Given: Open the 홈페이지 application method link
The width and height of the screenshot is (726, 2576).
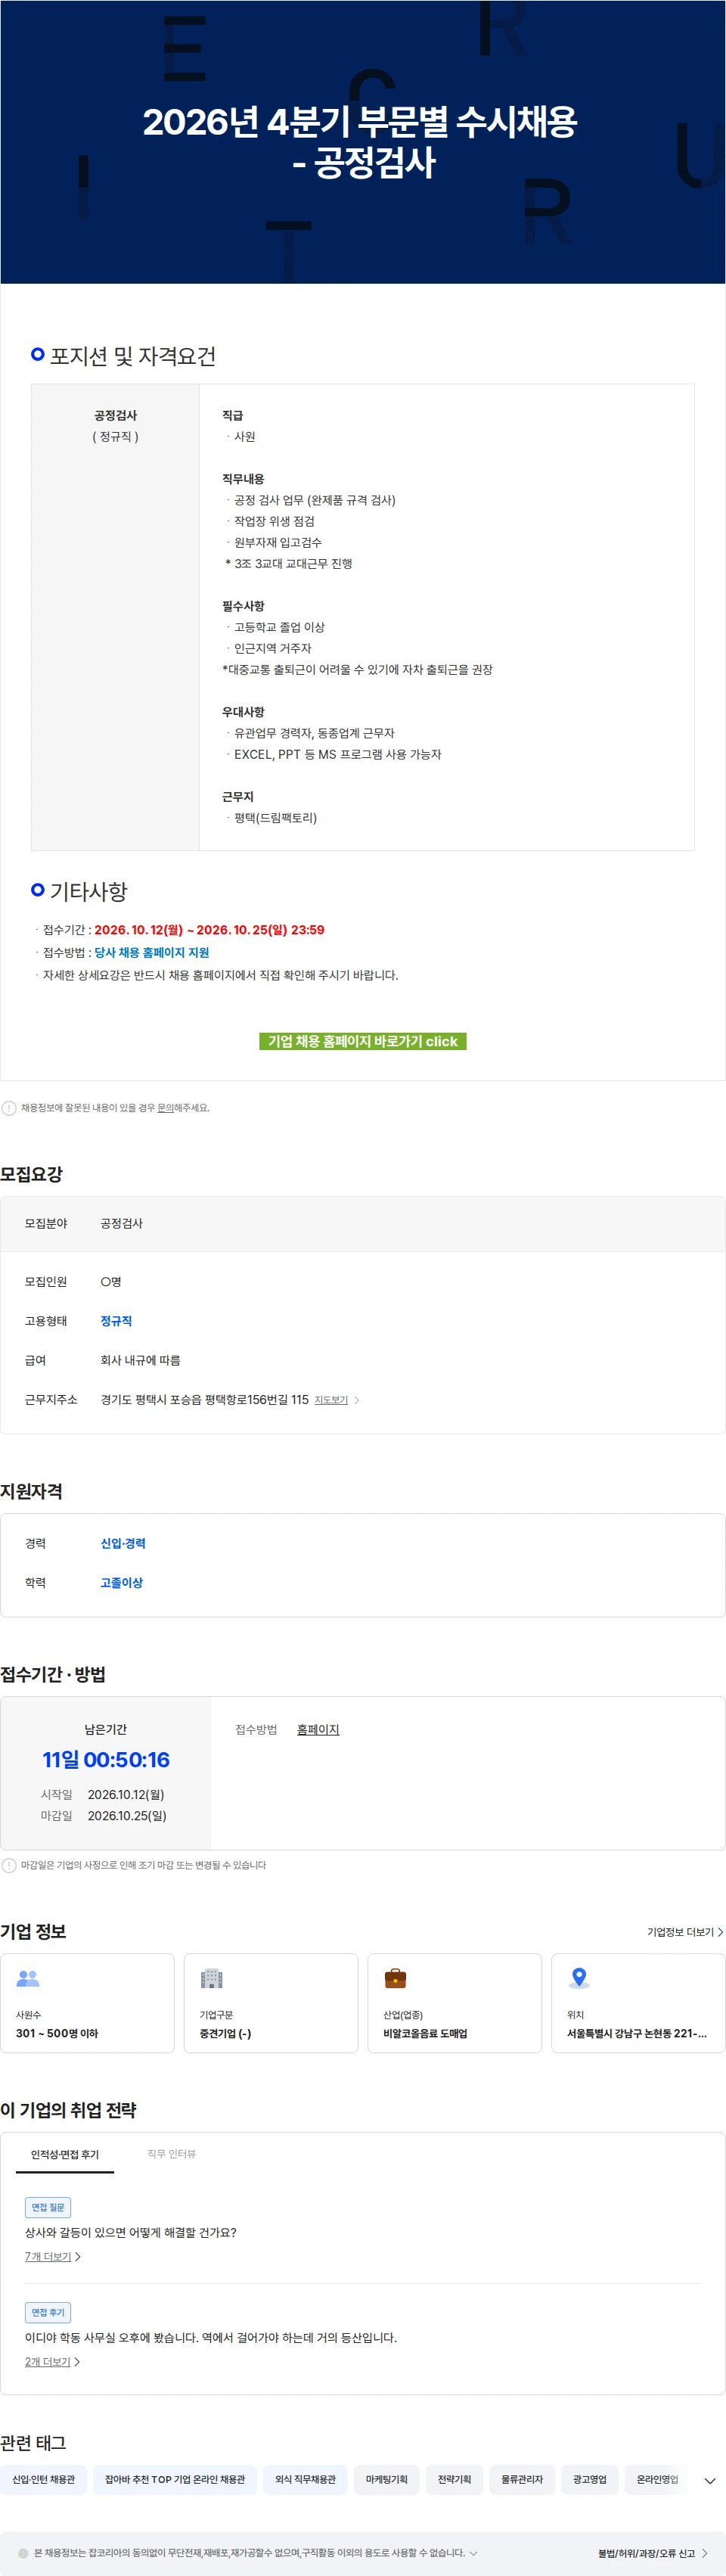Looking at the screenshot, I should [x=318, y=1729].
